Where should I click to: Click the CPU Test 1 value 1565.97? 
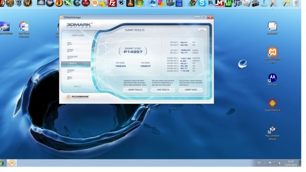click(x=186, y=50)
